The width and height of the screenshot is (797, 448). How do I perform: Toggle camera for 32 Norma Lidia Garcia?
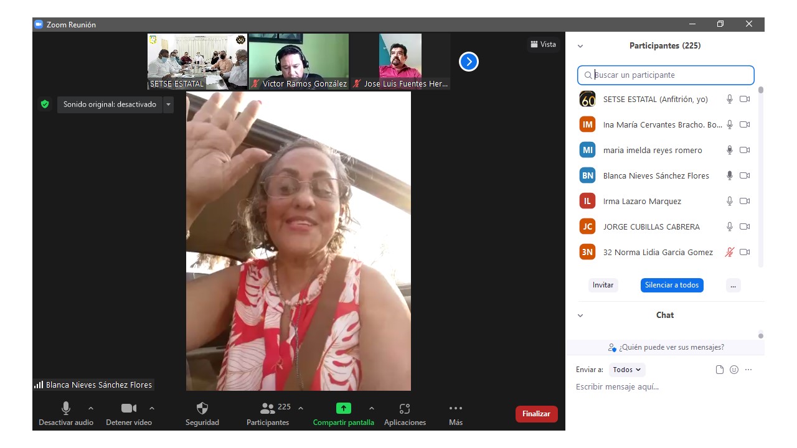[x=745, y=252]
